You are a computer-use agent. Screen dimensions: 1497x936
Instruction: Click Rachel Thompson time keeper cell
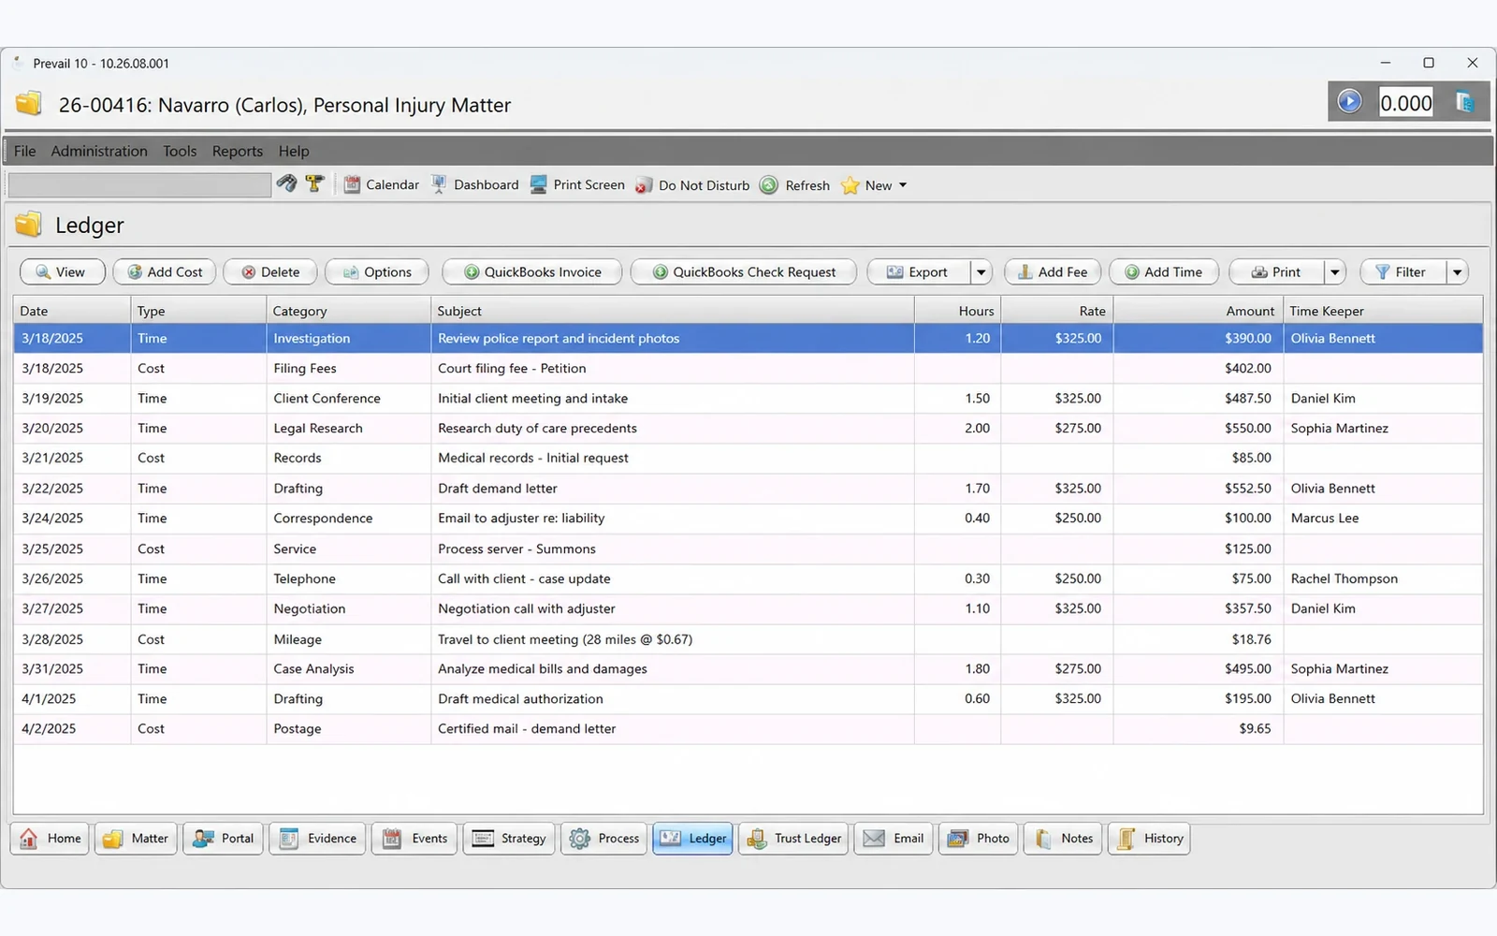click(1383, 578)
